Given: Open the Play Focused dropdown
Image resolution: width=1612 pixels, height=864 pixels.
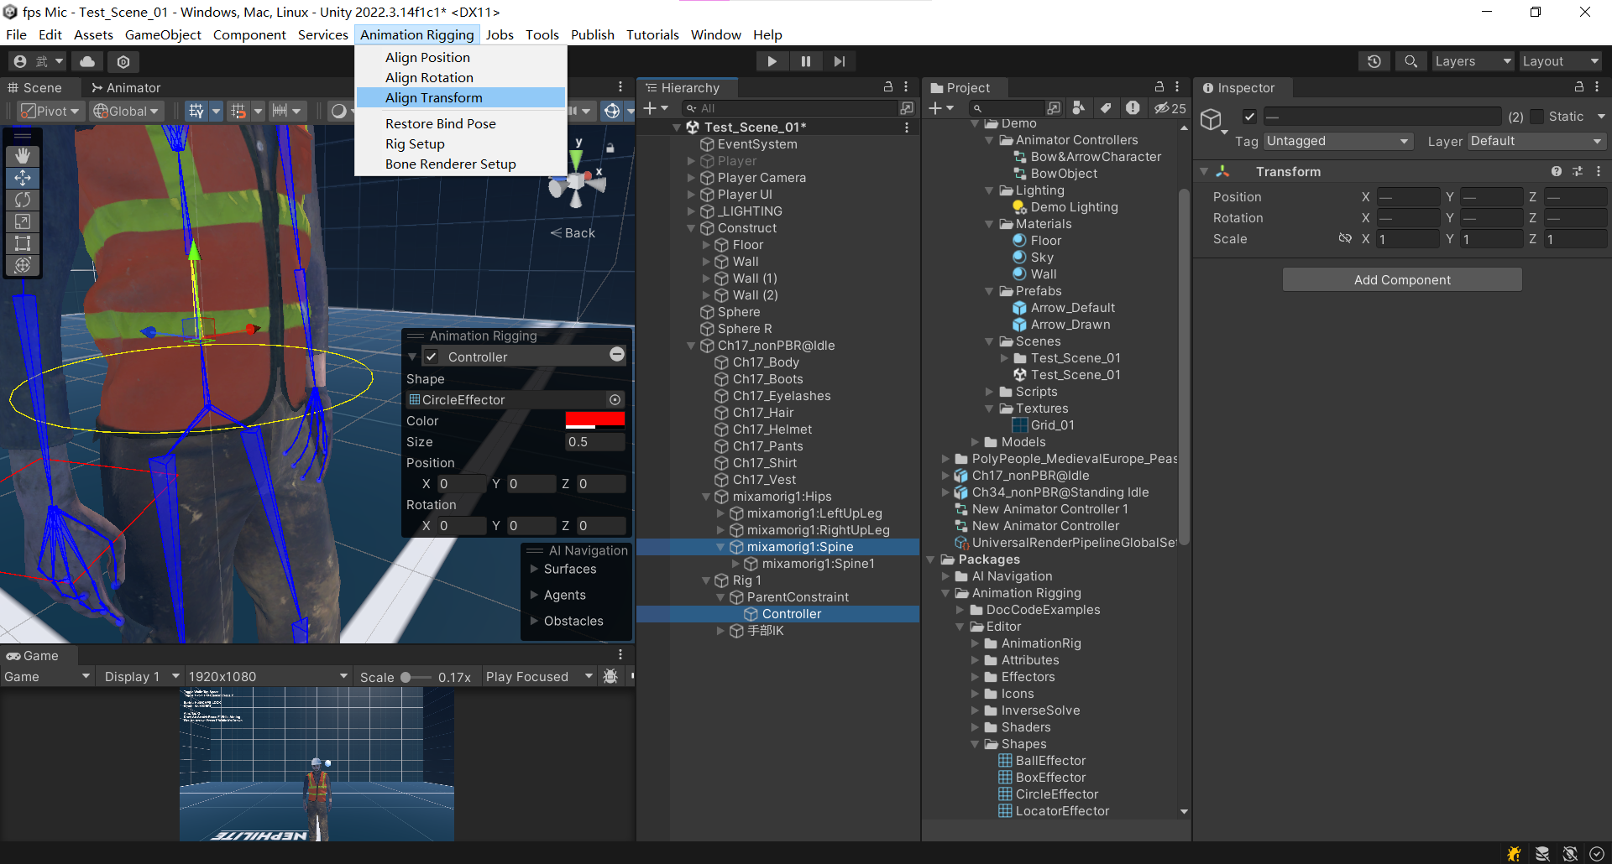Looking at the screenshot, I should click(539, 676).
